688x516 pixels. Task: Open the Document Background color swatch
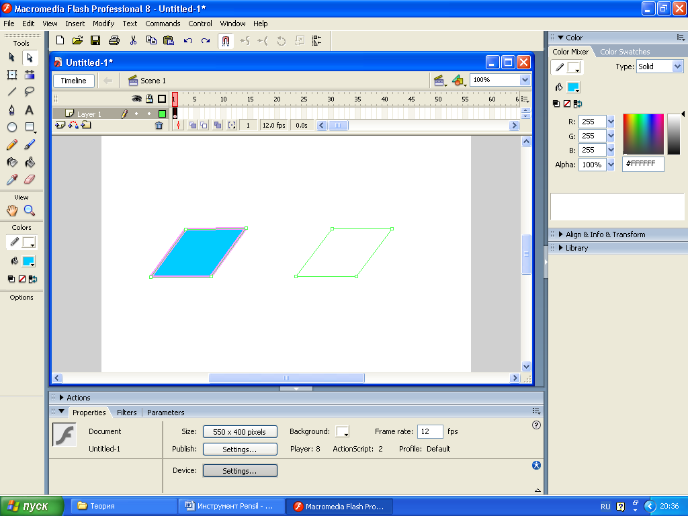[x=342, y=432]
